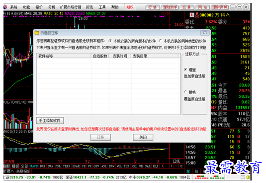The width and height of the screenshot is (266, 183).
Task: Switch to the SAR indicator tab
Action: (x=148, y=166)
